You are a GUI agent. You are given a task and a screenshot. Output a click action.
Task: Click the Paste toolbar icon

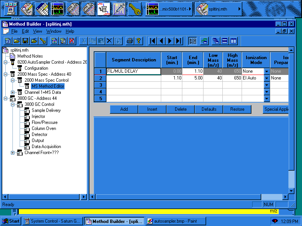(x=101, y=41)
